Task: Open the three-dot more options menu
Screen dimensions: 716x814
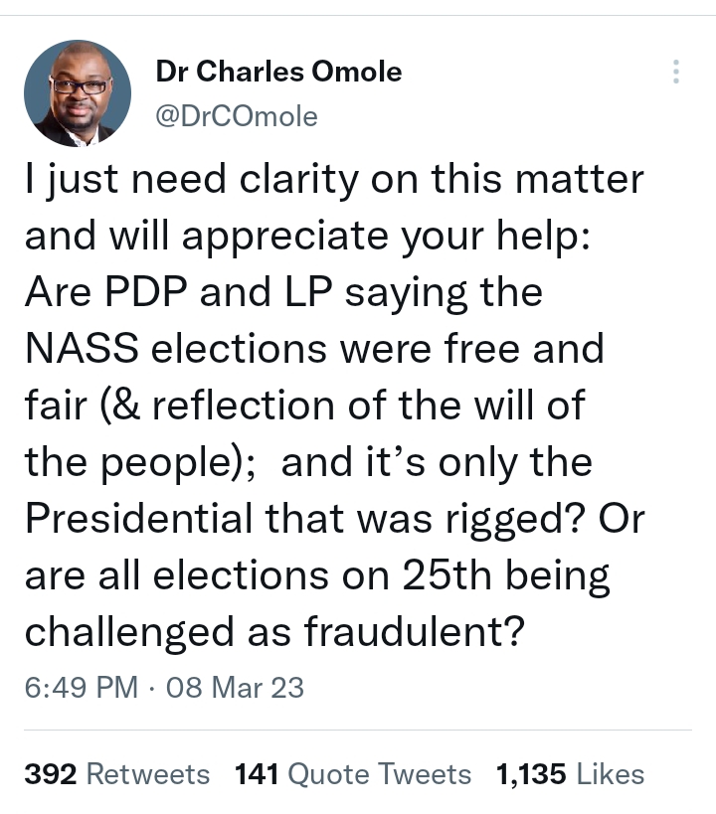Action: click(x=676, y=72)
